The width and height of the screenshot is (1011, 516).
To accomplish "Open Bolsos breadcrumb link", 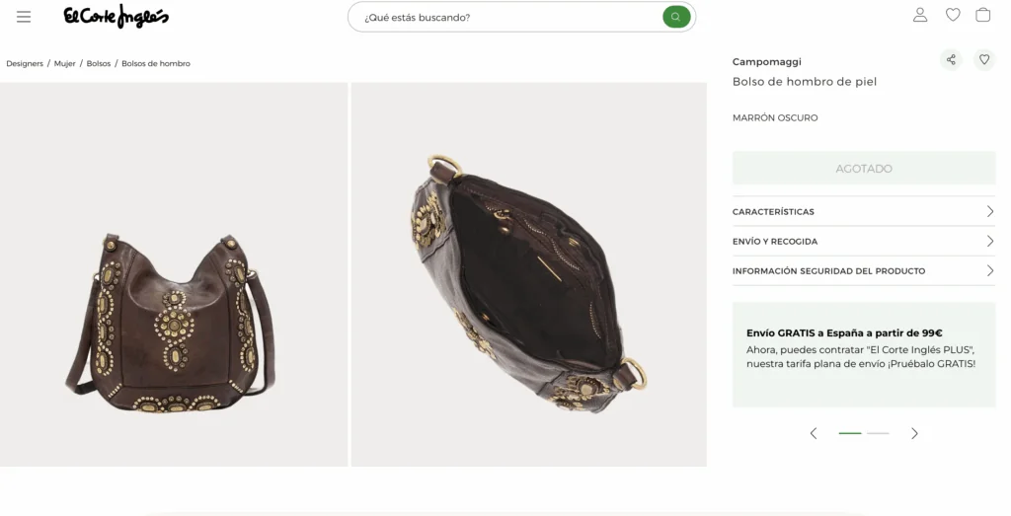I will coord(99,64).
